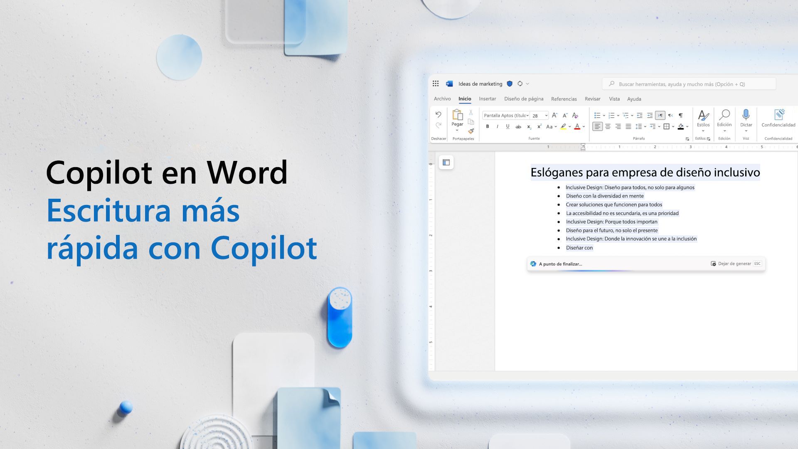Screen dimensions: 798x449
Task: Apply superscript formatting
Action: (539, 126)
